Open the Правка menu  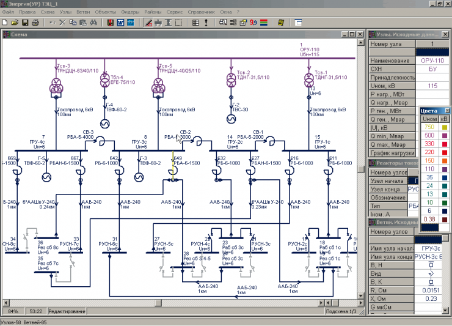pyautogui.click(x=27, y=12)
